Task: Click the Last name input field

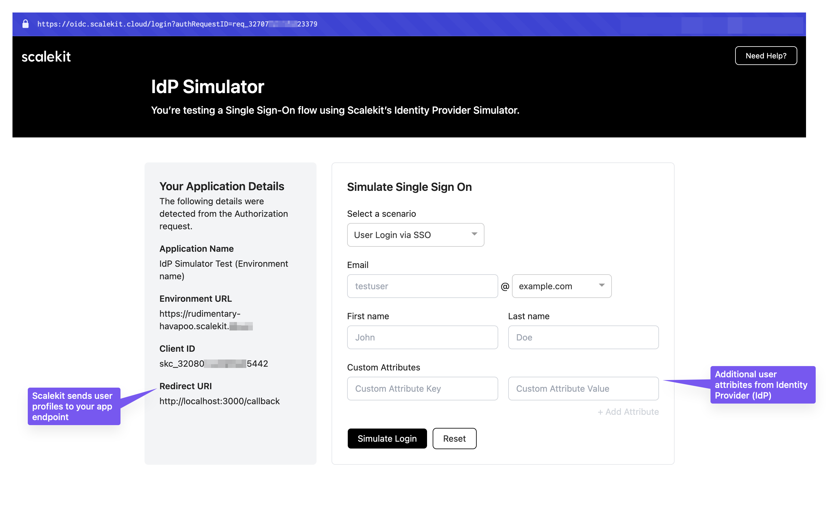Action: (x=583, y=337)
